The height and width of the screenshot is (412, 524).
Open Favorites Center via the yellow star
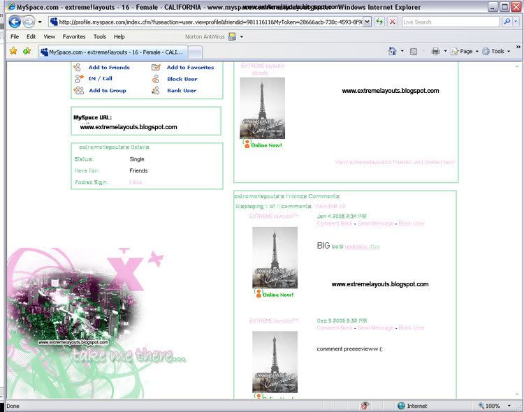pos(13,51)
